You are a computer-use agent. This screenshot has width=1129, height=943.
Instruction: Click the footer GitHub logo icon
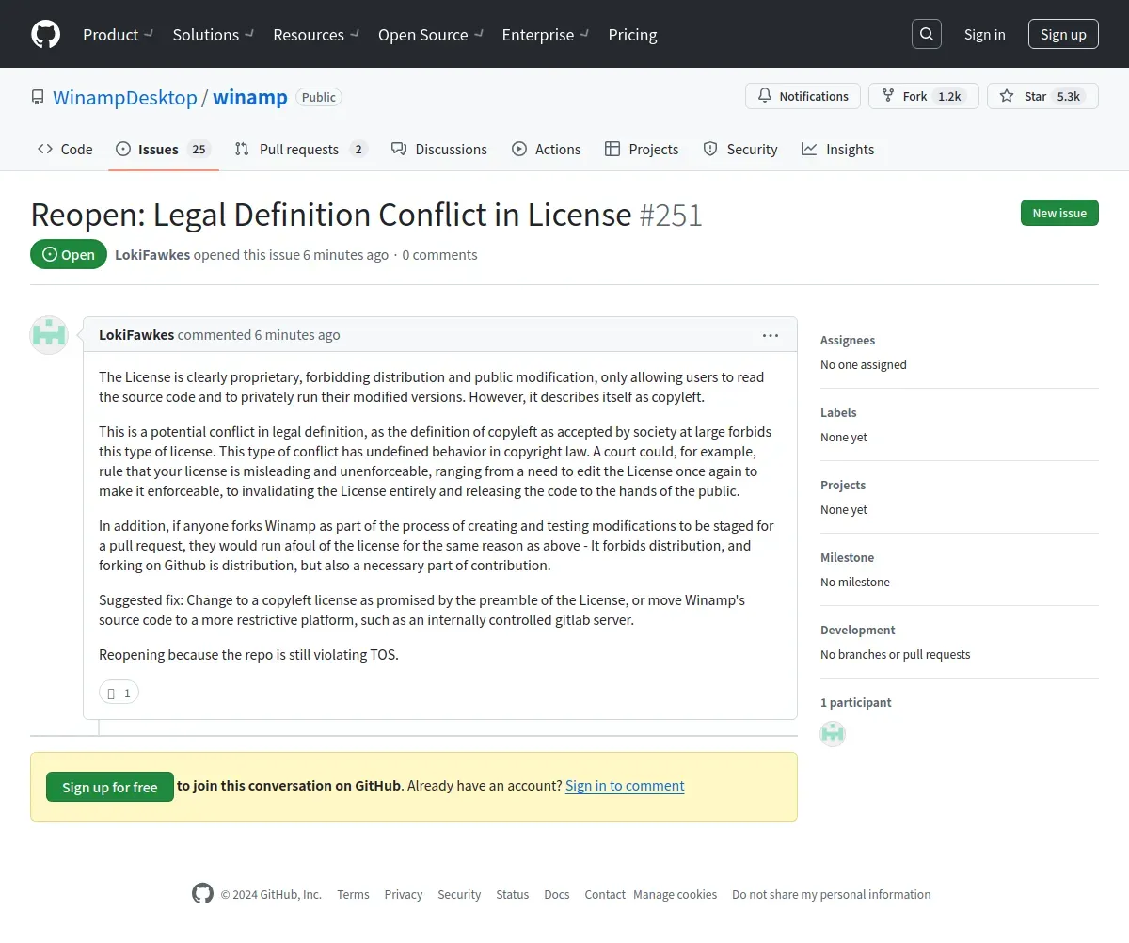click(x=202, y=894)
